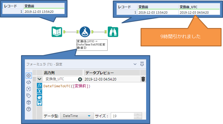Select the Browse tool binoculars icon
Viewport: 223px width, 124px height.
113,32
